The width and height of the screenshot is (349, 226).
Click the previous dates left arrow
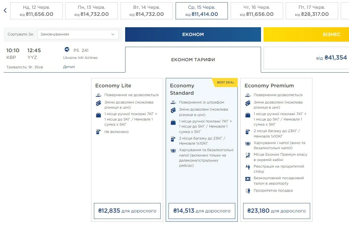[x=5, y=11]
